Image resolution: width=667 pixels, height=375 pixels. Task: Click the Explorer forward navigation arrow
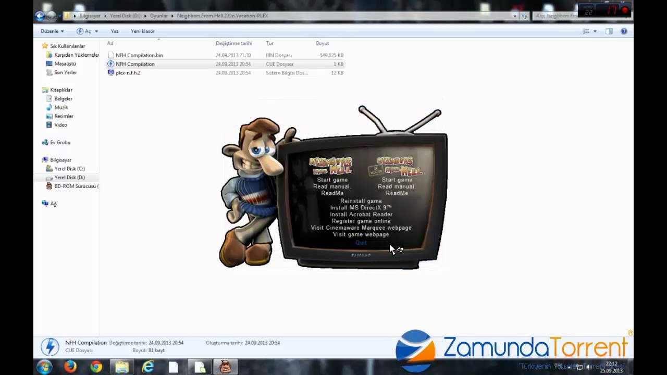click(51, 16)
